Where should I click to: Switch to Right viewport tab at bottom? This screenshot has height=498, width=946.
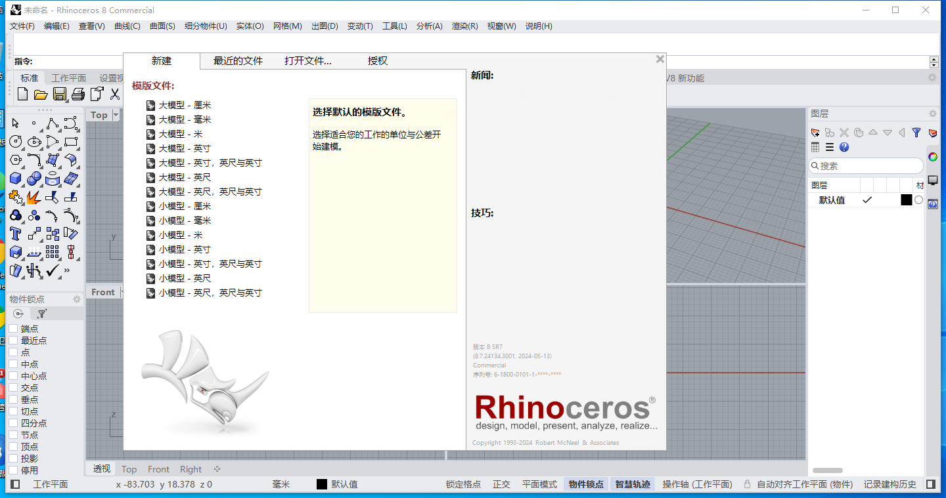[x=191, y=469]
